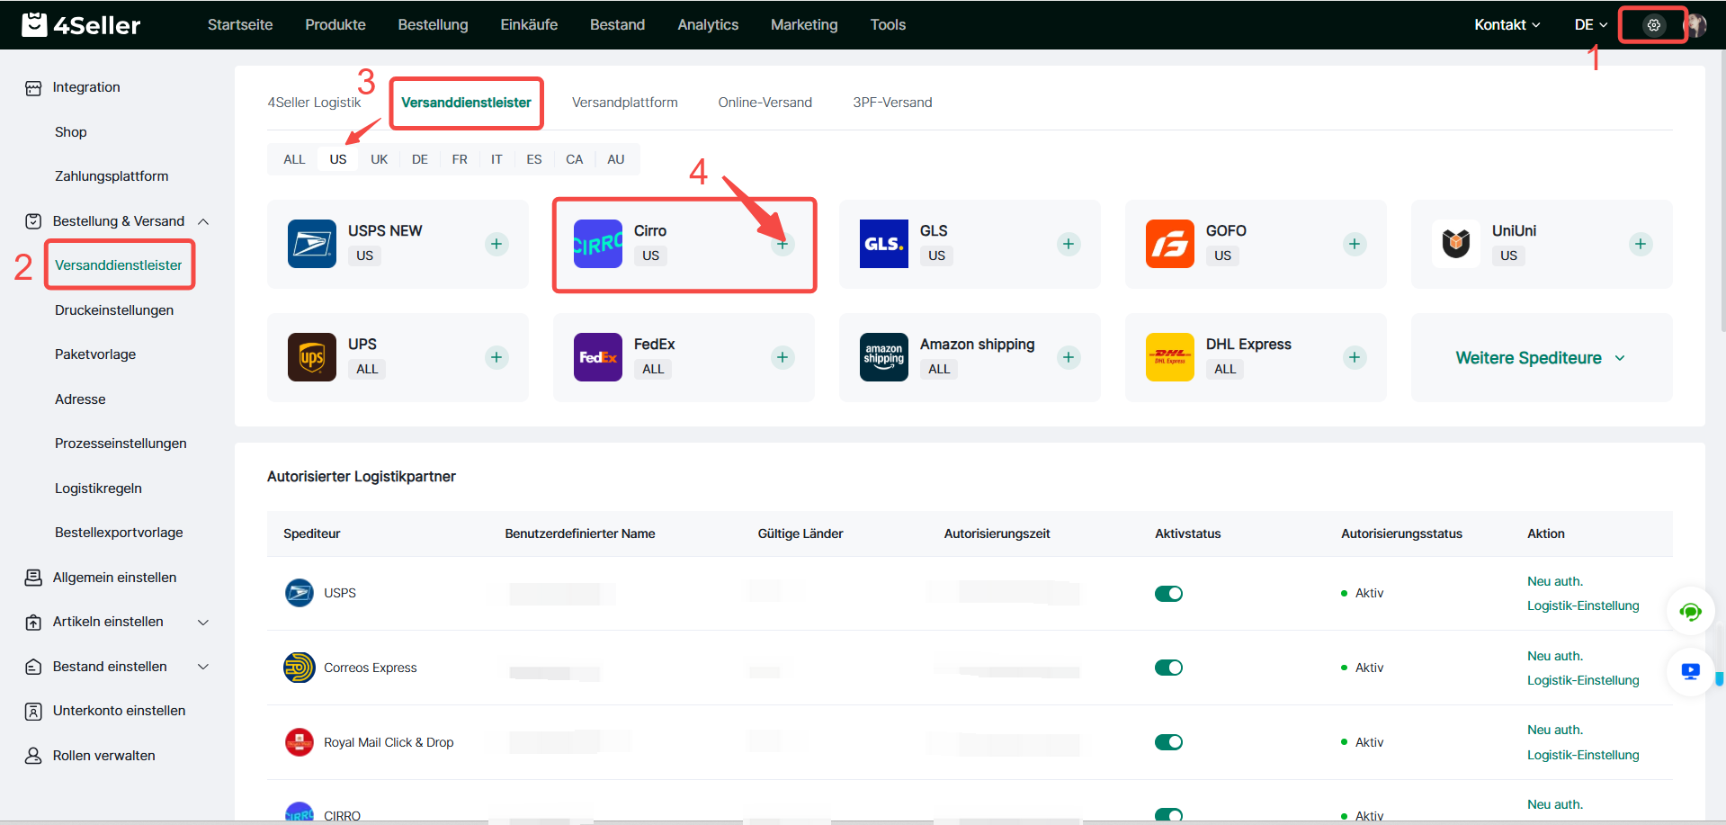Viewport: 1726px width, 825px height.
Task: Switch to the Versandplattform tab
Action: tap(624, 103)
